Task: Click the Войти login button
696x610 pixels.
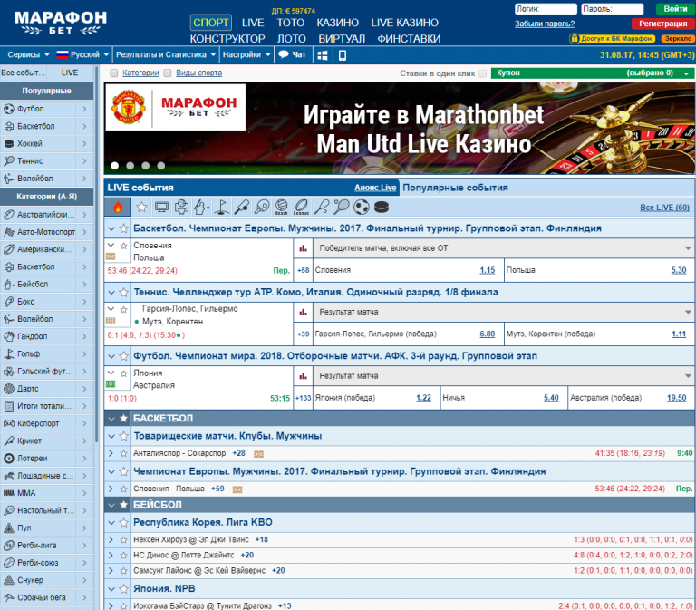Action: (x=674, y=9)
